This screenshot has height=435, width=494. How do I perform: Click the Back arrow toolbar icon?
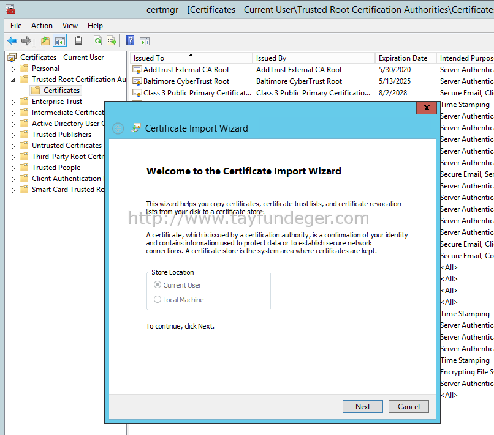(x=12, y=40)
